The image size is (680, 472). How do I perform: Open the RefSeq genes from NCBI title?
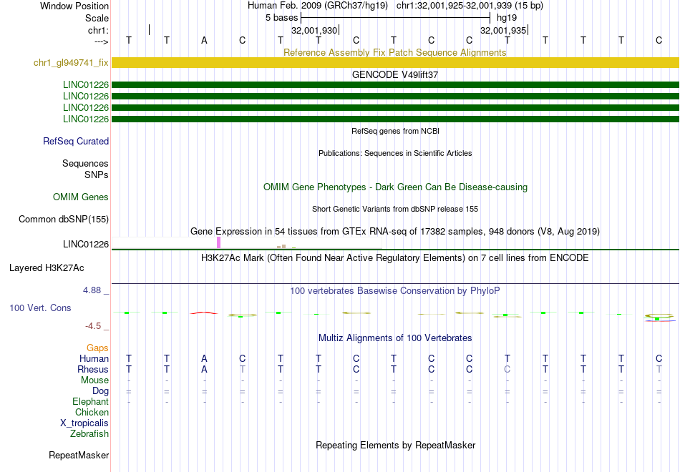coord(396,131)
